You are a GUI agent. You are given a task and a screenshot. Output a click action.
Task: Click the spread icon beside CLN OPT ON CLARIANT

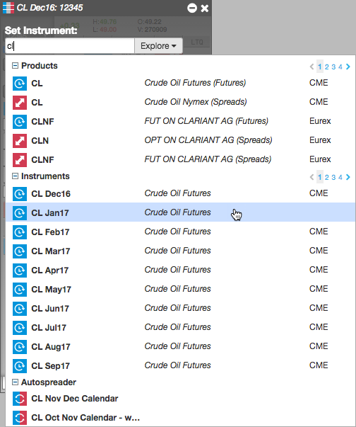pos(20,140)
